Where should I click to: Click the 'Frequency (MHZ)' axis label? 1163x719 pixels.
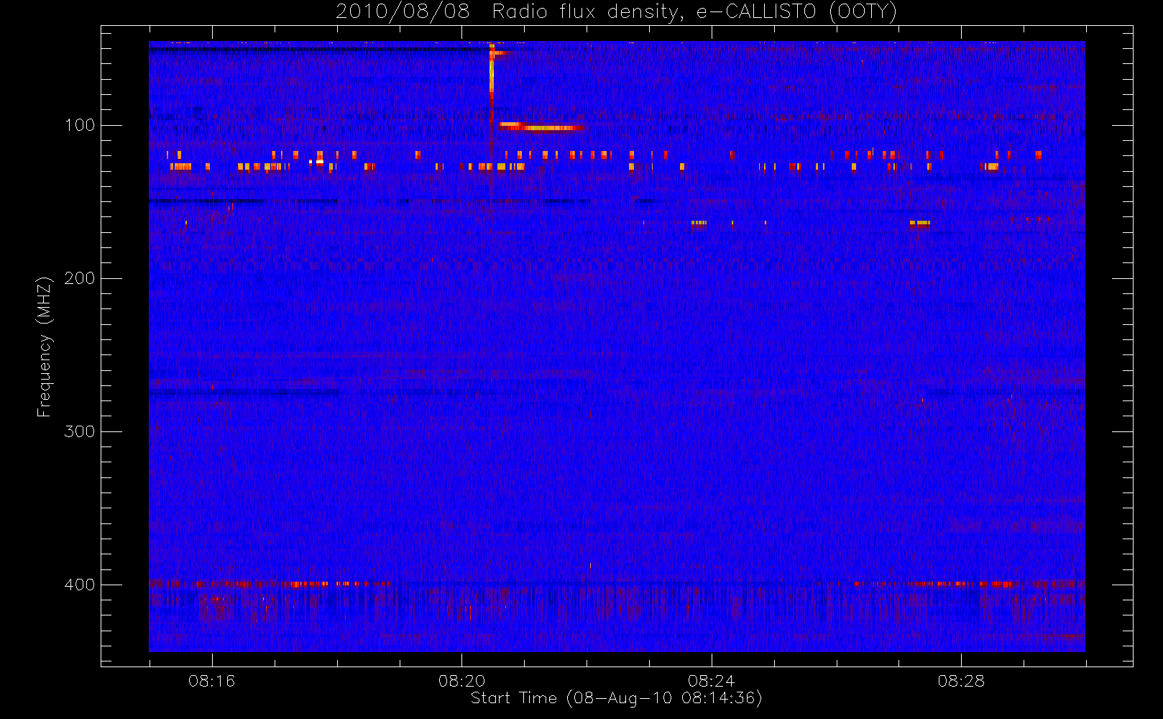[x=45, y=347]
